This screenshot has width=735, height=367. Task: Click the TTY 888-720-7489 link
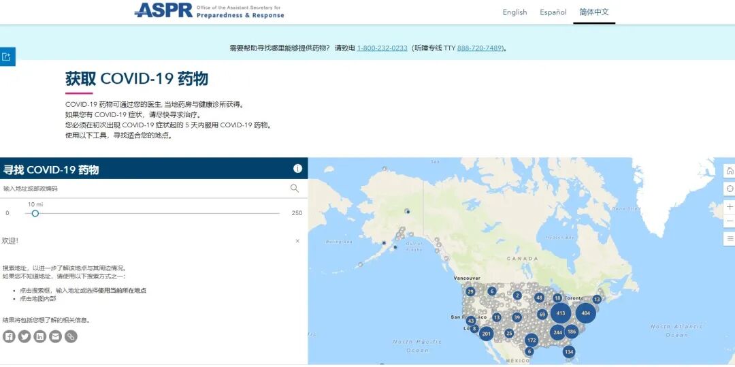click(480, 48)
